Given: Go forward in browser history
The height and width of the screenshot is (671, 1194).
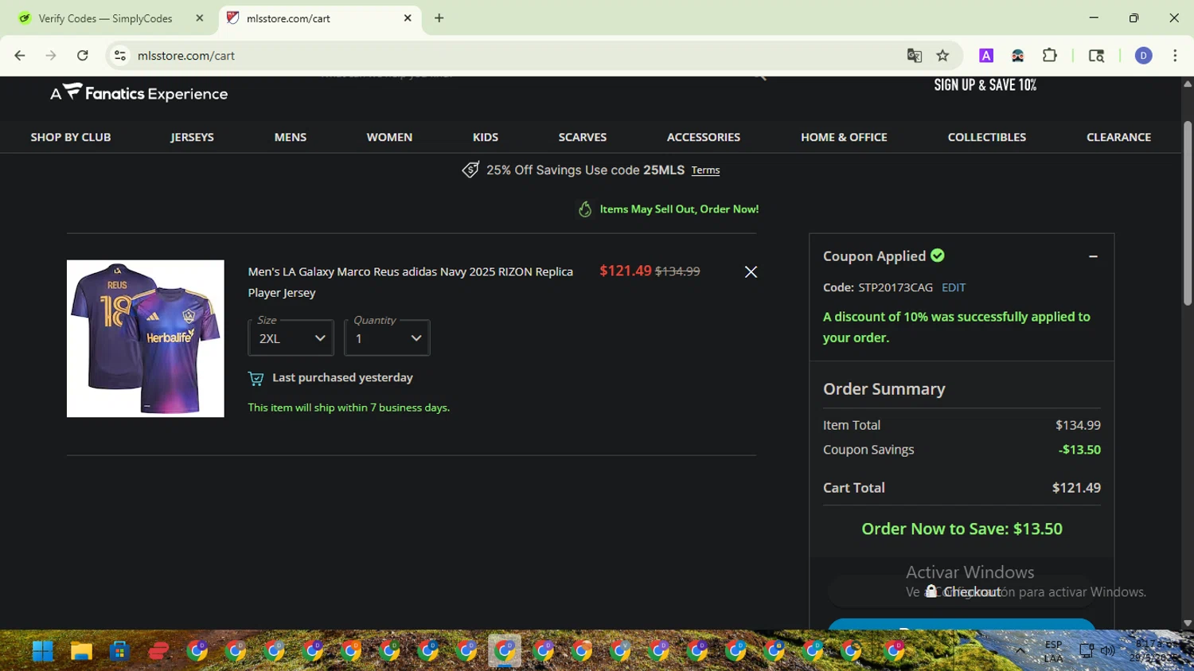Looking at the screenshot, I should coord(51,56).
